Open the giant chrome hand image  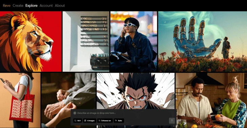pyautogui.click(x=203, y=41)
